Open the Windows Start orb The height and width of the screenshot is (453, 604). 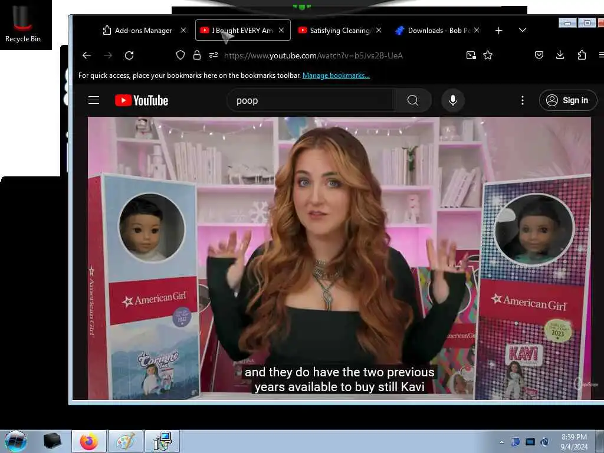coord(16,441)
